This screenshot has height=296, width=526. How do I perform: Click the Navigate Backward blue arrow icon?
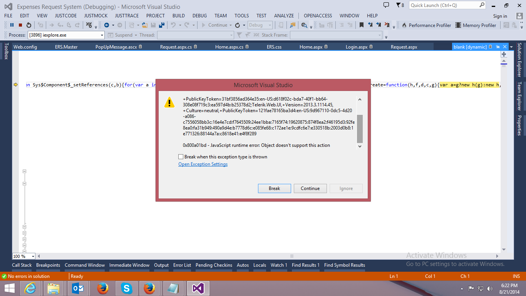(x=107, y=25)
